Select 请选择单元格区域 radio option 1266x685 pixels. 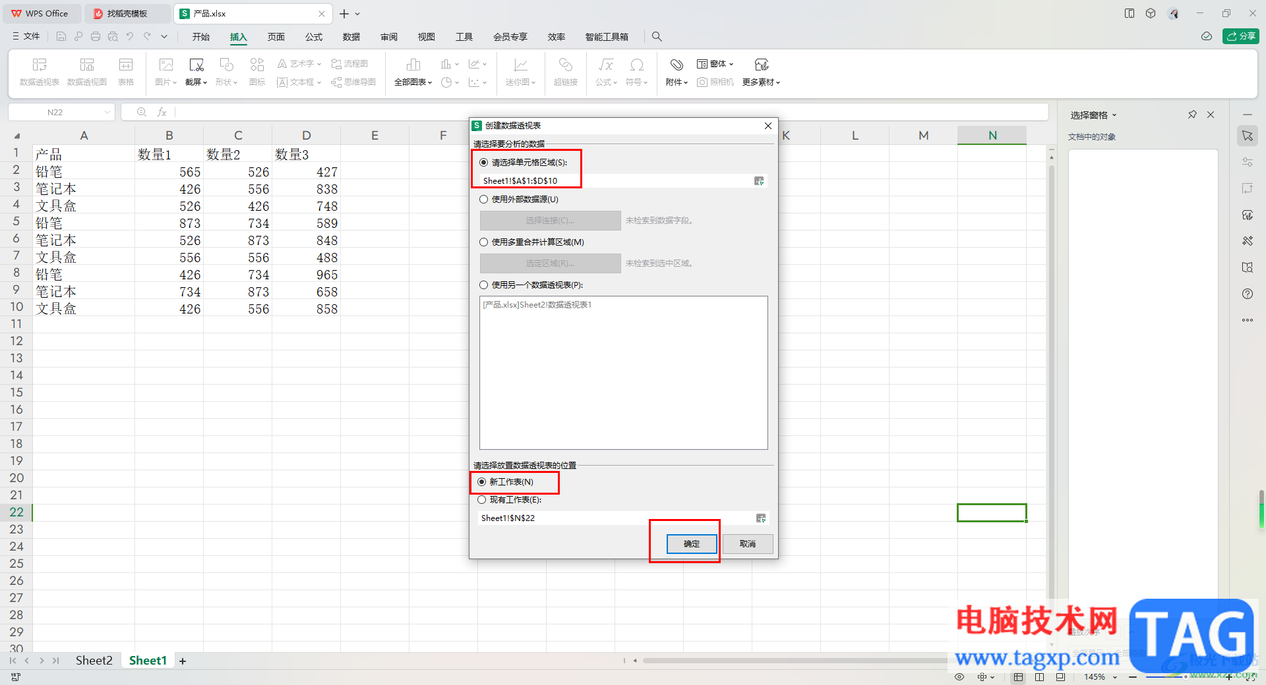point(484,163)
